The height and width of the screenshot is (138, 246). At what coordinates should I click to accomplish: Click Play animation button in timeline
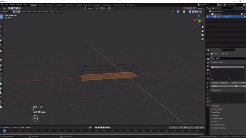104,128
